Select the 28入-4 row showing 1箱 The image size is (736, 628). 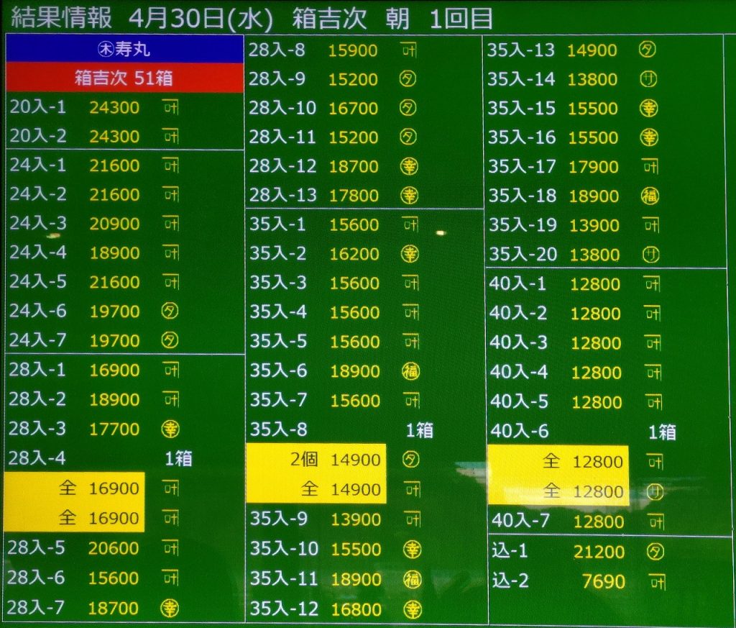pos(101,458)
